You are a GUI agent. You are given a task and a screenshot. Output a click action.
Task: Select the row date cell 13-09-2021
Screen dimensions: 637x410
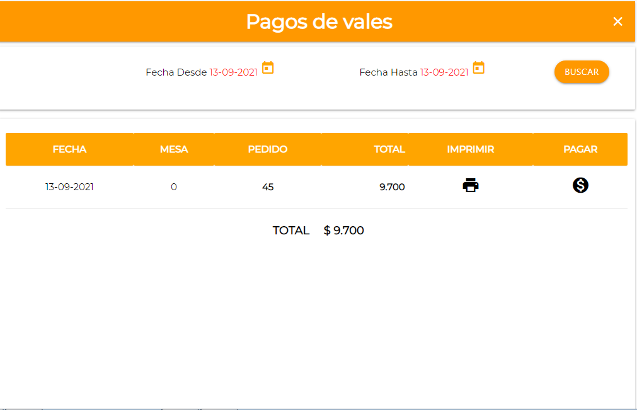tap(69, 187)
